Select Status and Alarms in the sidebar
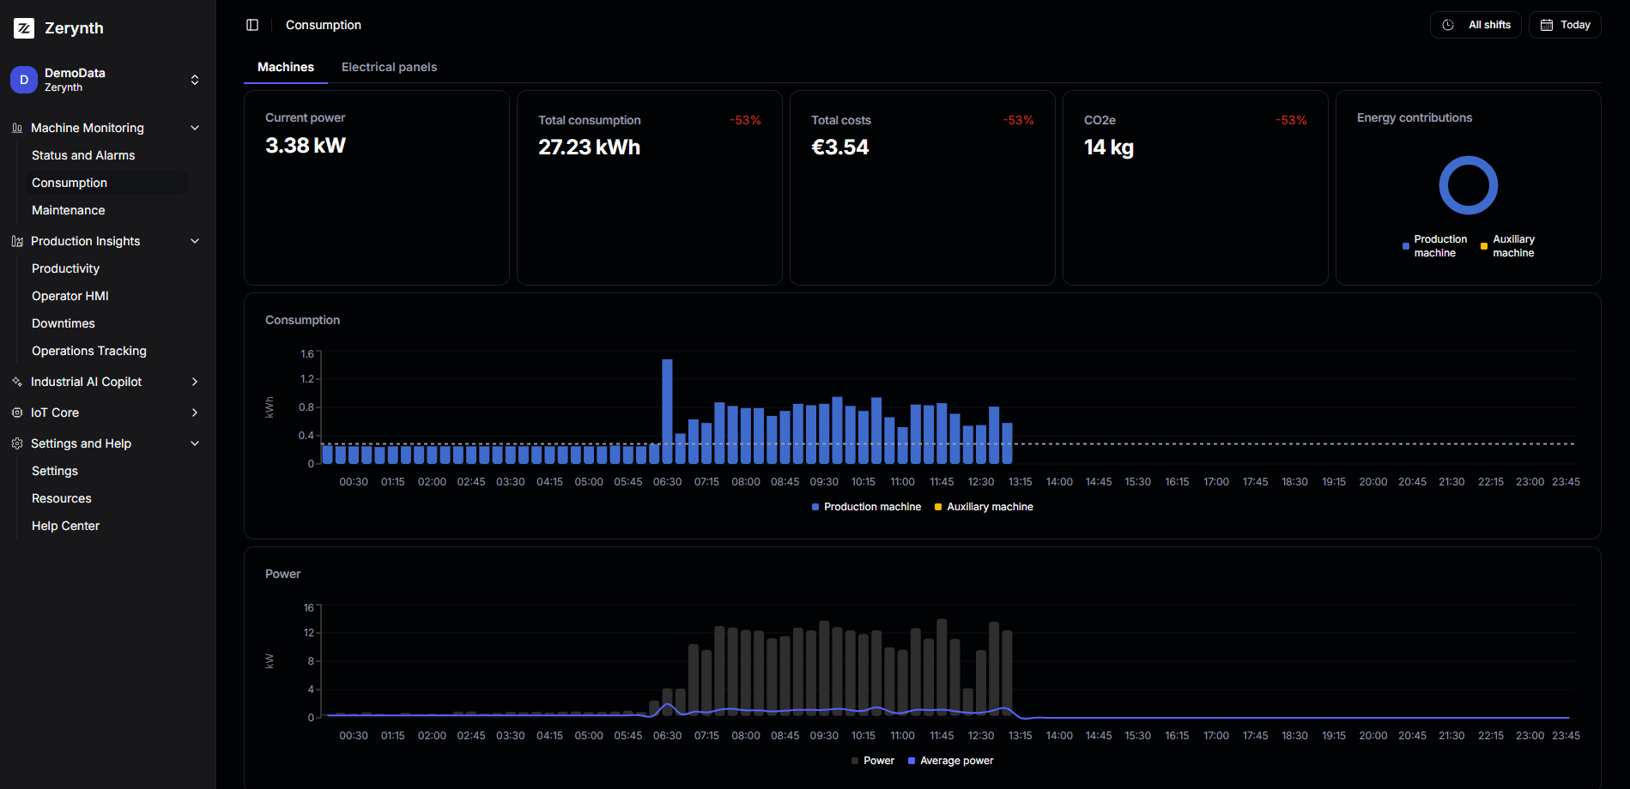The height and width of the screenshot is (789, 1630). 83,155
